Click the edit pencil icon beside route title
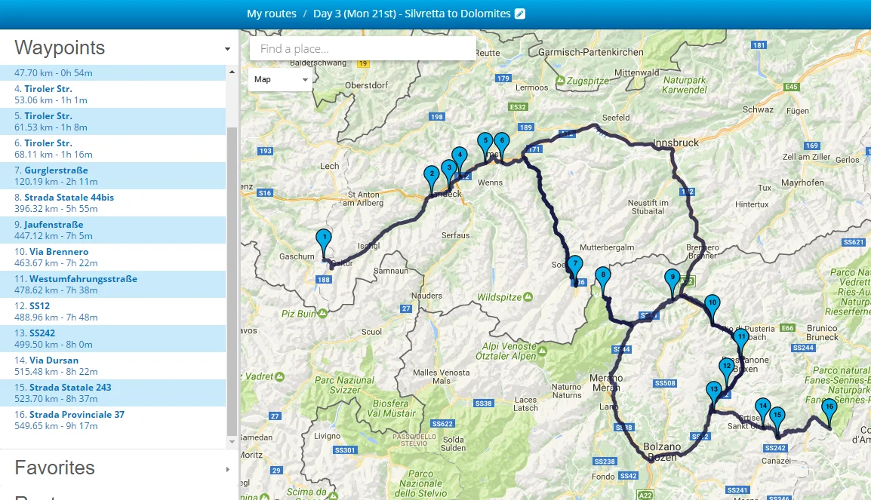Screen dimensions: 871x500 [x=520, y=14]
